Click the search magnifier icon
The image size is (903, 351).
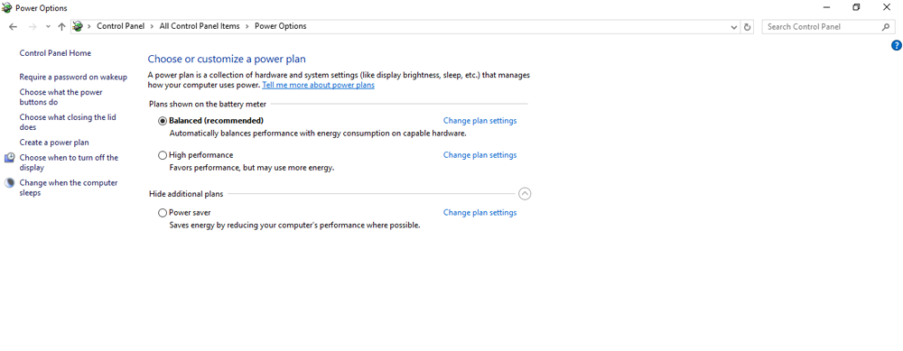point(886,26)
